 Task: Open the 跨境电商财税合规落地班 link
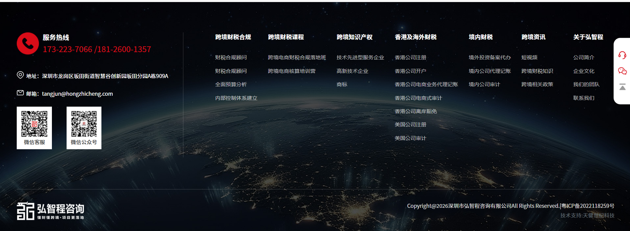297,58
